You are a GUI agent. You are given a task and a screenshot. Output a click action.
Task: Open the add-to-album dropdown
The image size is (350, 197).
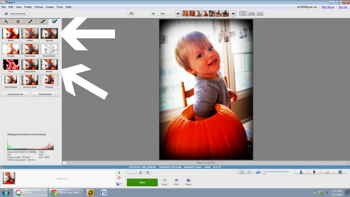[119, 184]
